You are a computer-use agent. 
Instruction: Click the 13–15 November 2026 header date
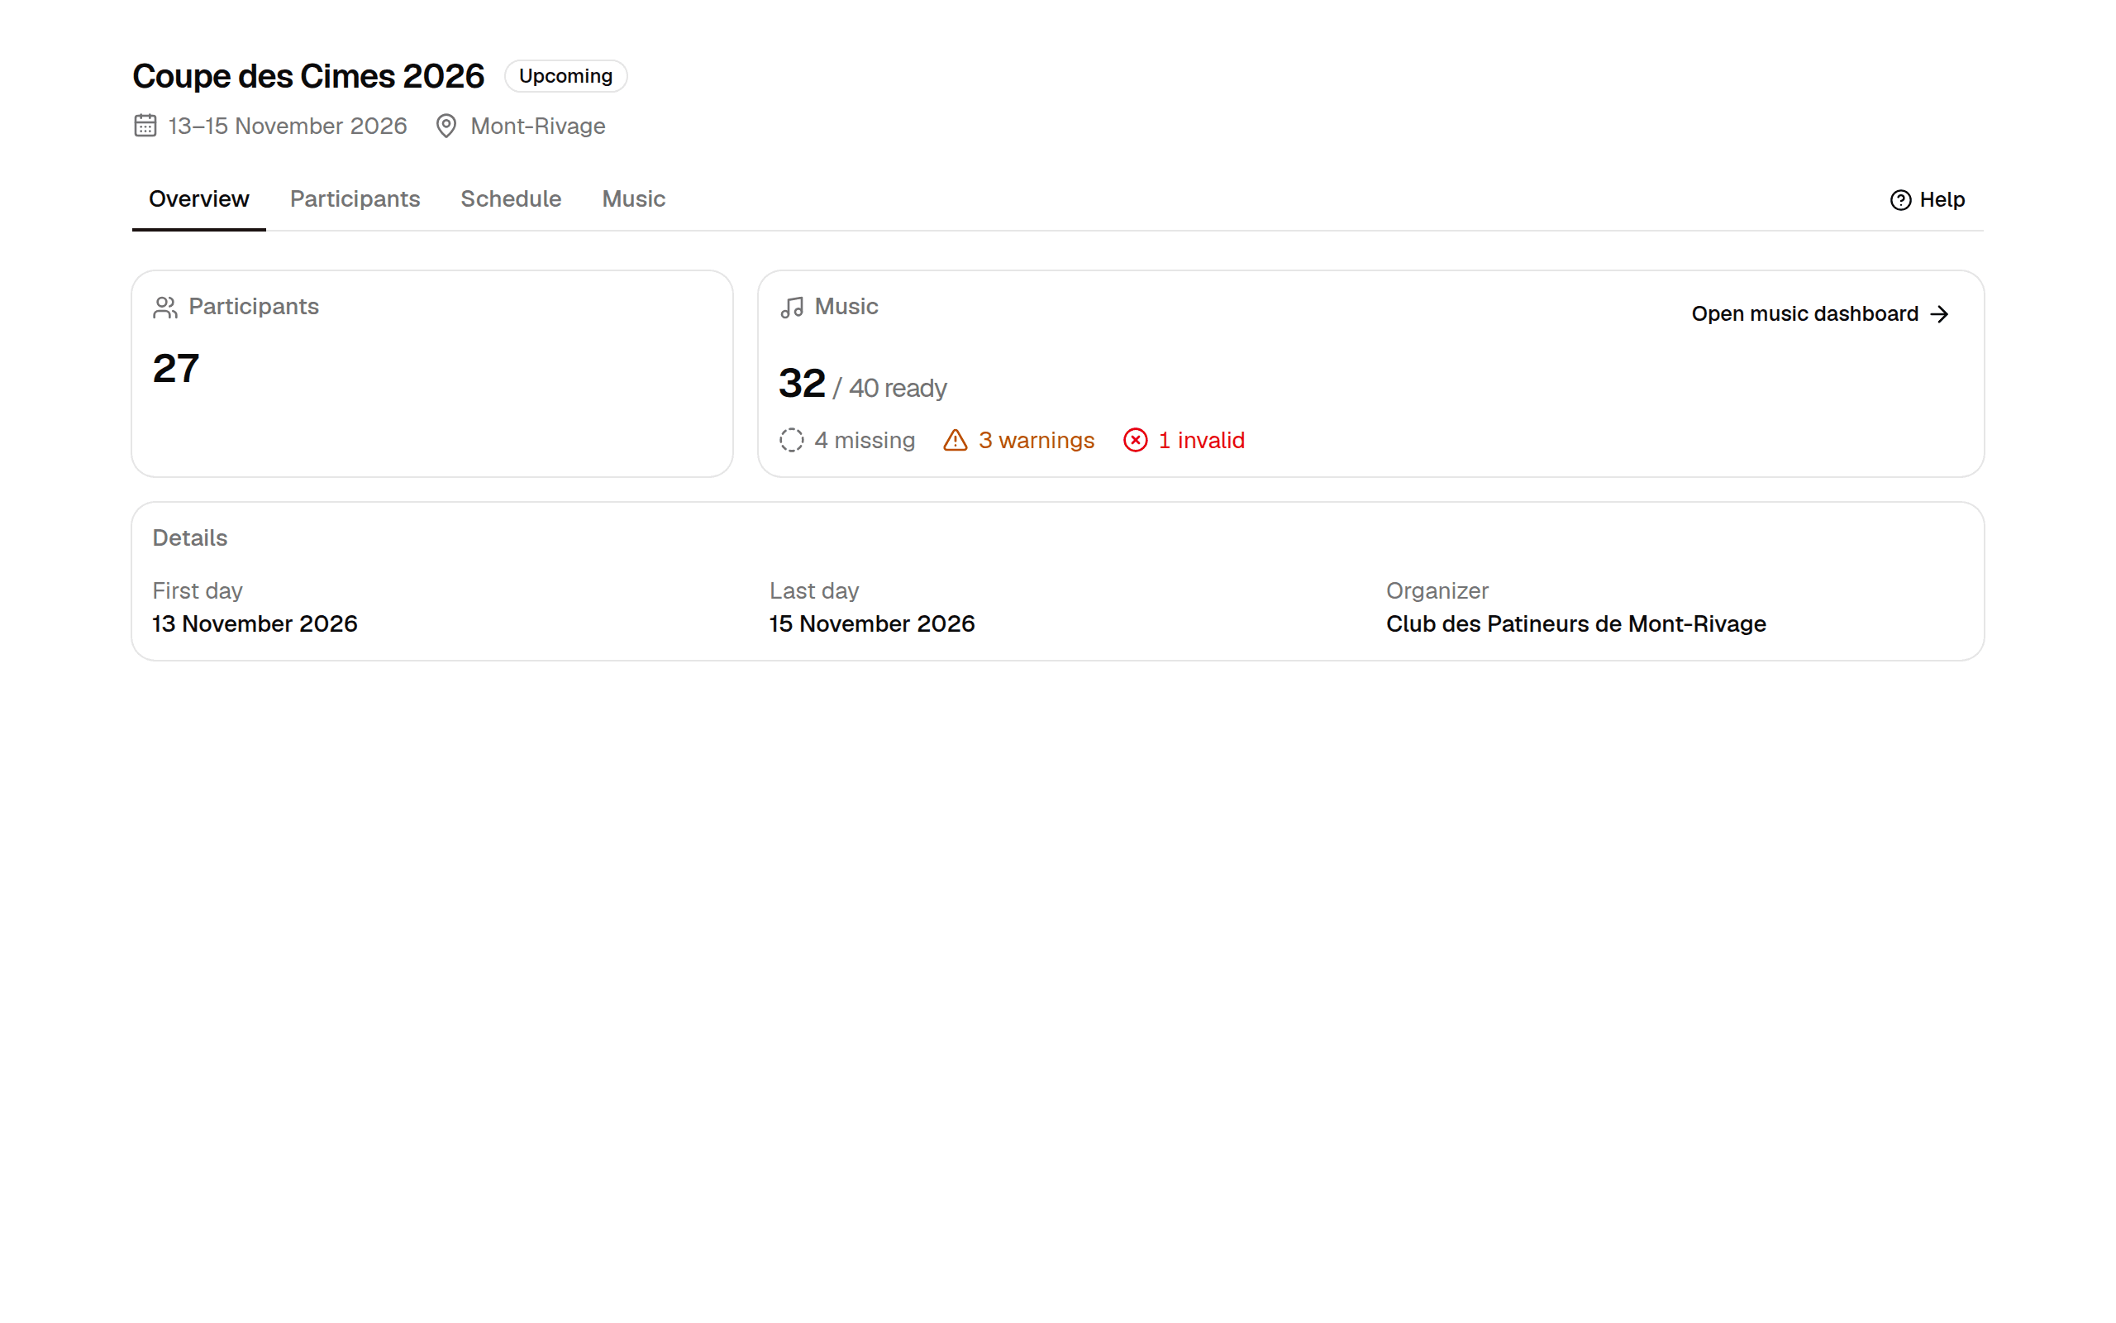pyautogui.click(x=288, y=126)
